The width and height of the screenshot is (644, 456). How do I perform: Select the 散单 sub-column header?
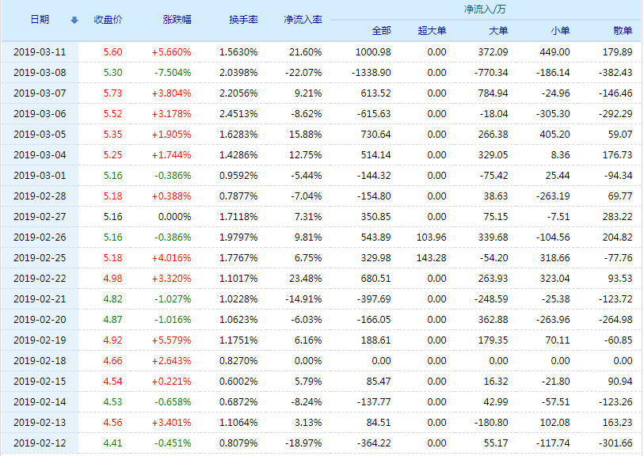point(623,31)
